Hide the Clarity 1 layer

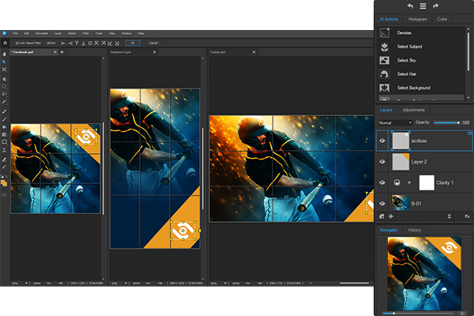pos(382,182)
